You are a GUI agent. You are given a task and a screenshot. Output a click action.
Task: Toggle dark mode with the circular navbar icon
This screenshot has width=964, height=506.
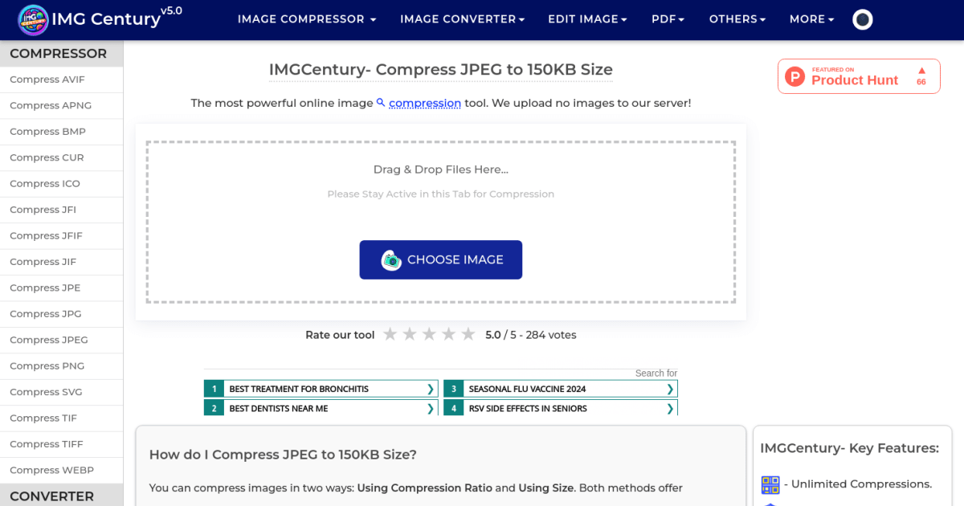(862, 18)
